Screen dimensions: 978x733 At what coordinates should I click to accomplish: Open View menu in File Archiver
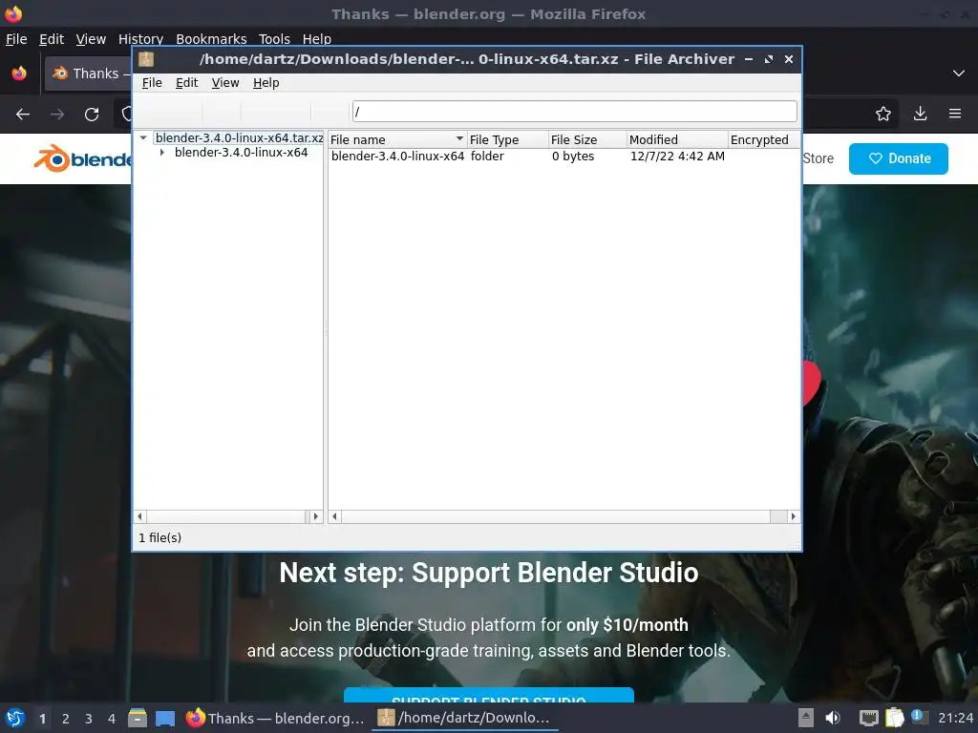225,83
